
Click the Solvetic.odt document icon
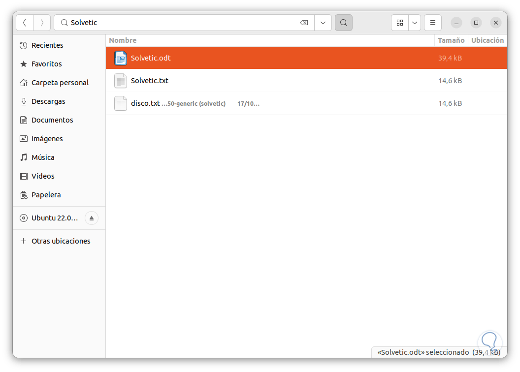(120, 58)
